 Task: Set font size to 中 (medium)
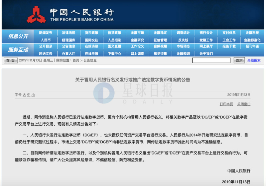29,95
